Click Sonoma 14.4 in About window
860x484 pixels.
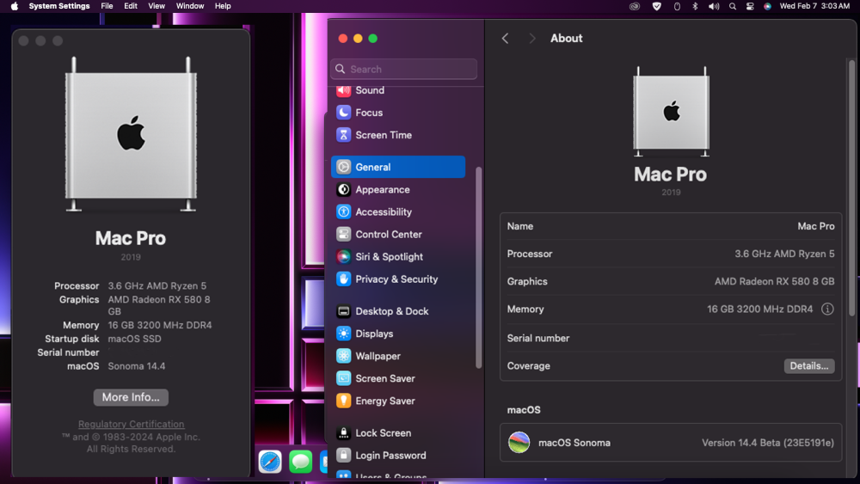tap(137, 366)
